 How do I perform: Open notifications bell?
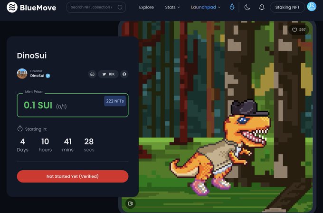[x=262, y=8]
